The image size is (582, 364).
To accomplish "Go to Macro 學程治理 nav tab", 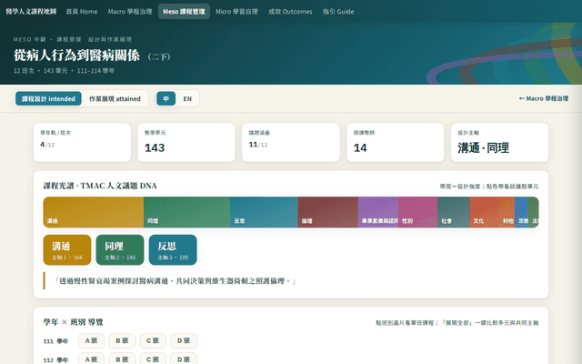I will [130, 12].
